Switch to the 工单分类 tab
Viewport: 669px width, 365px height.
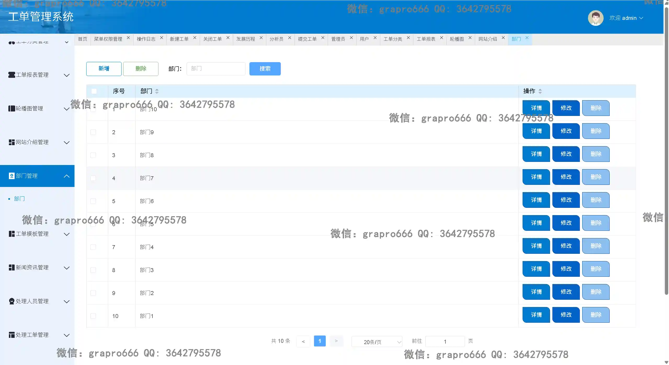click(392, 39)
